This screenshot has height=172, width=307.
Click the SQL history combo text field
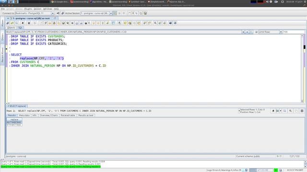tap(124, 32)
